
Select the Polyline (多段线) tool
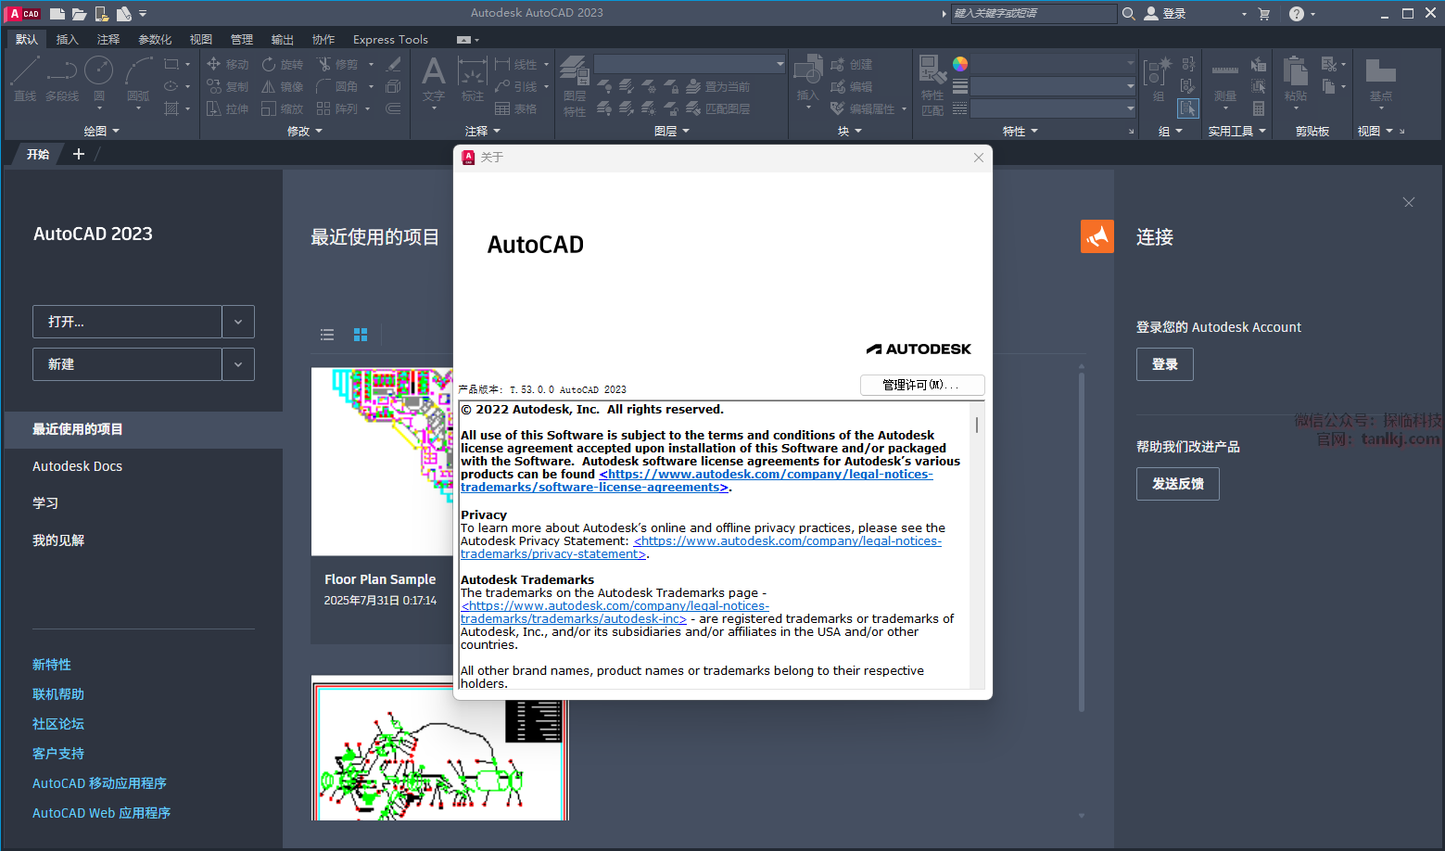(62, 78)
